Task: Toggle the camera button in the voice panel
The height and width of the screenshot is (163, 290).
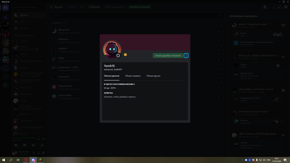Action: pos(16,145)
